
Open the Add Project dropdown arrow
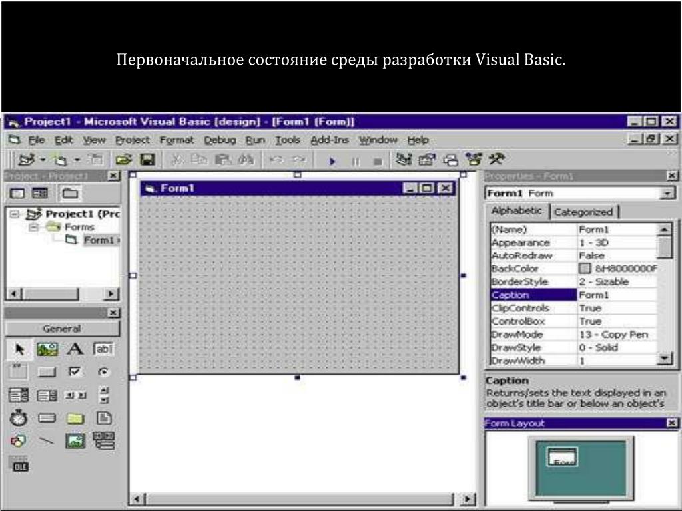43,160
